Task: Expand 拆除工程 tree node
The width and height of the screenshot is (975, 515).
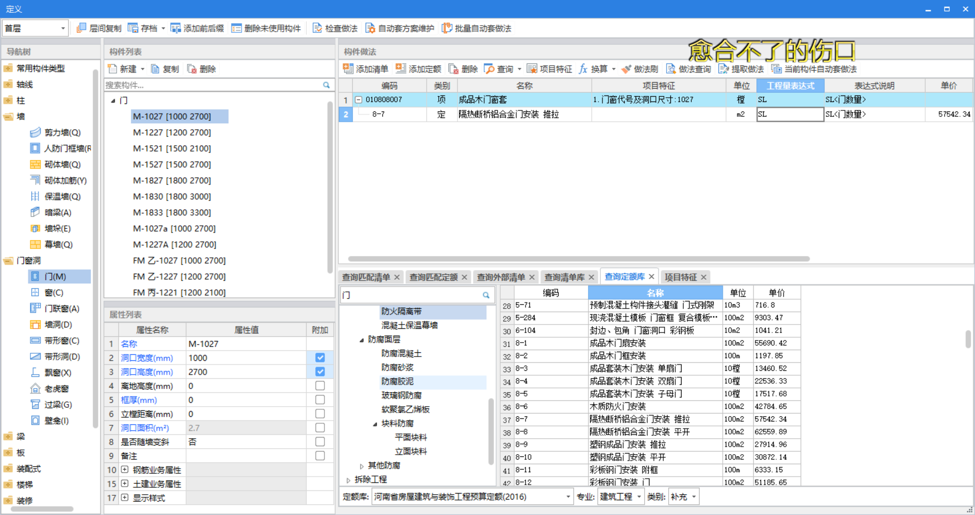Action: click(x=348, y=480)
